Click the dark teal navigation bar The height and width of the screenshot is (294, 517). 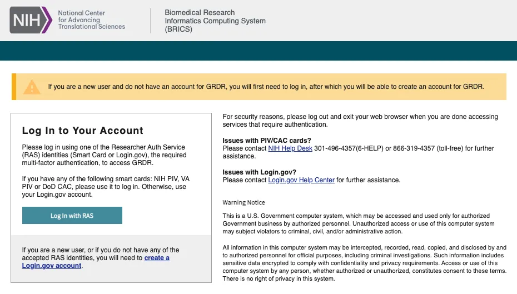(x=258, y=51)
